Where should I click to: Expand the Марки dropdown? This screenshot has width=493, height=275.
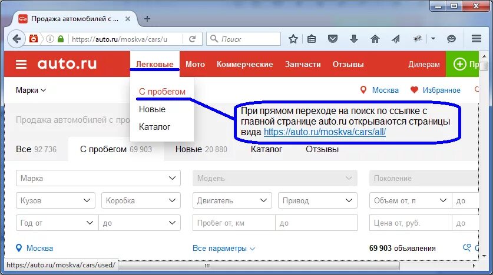point(31,90)
